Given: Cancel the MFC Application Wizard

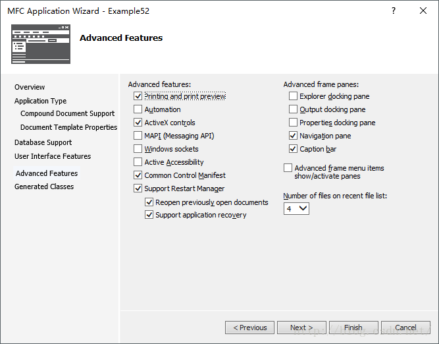Looking at the screenshot, I should tap(405, 328).
